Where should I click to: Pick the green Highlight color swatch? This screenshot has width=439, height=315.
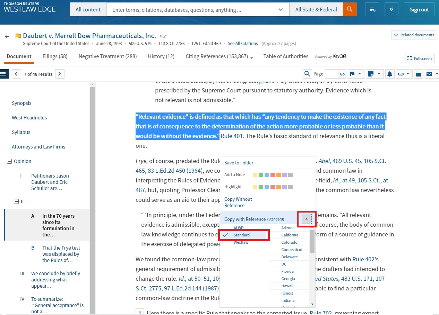(x=261, y=187)
